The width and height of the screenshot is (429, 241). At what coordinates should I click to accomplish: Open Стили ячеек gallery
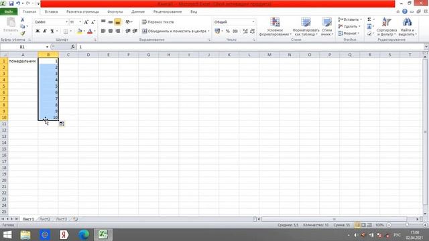[327, 27]
